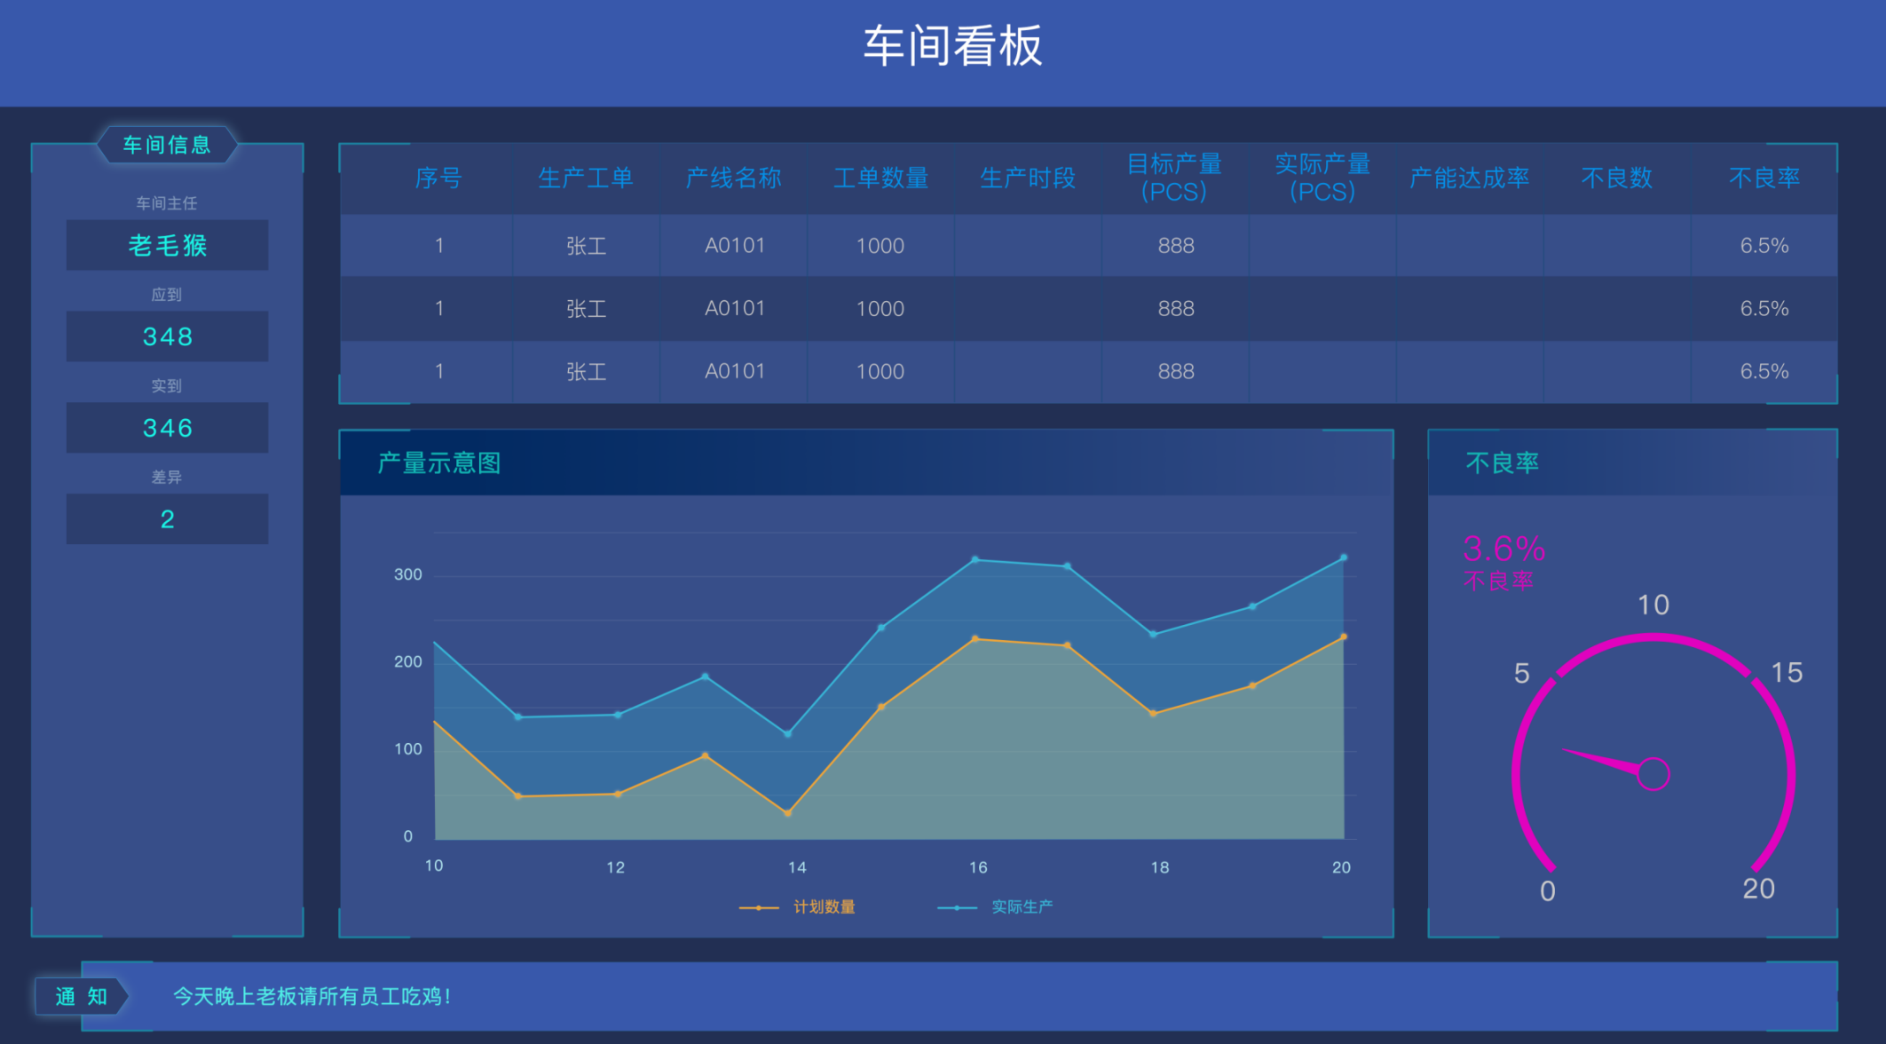
Task: Click the 老毛猴 workshop director field
Action: [x=167, y=245]
